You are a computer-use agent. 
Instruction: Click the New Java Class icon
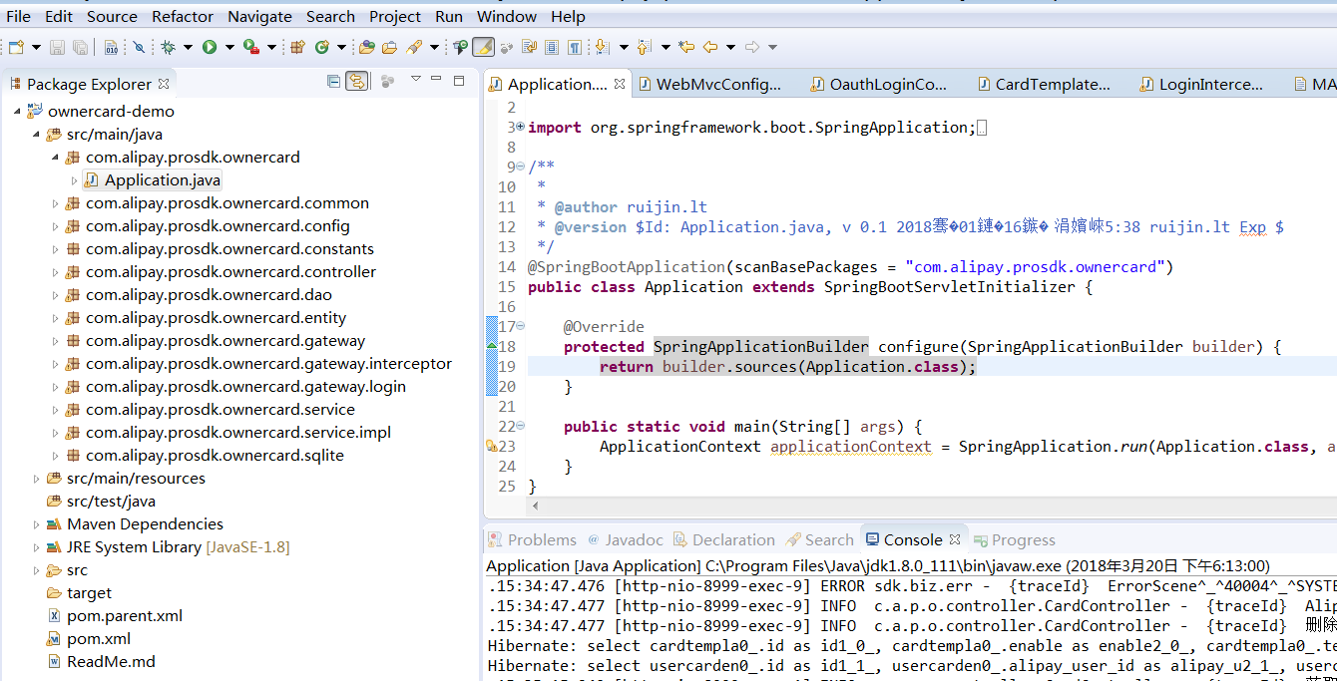point(322,47)
